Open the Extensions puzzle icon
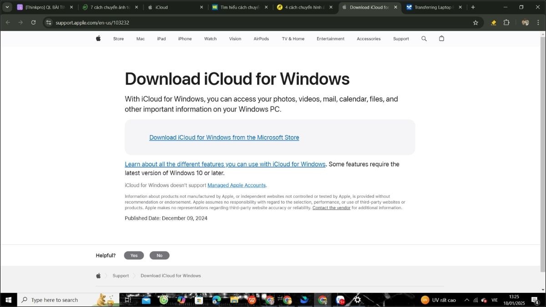 click(x=506, y=22)
